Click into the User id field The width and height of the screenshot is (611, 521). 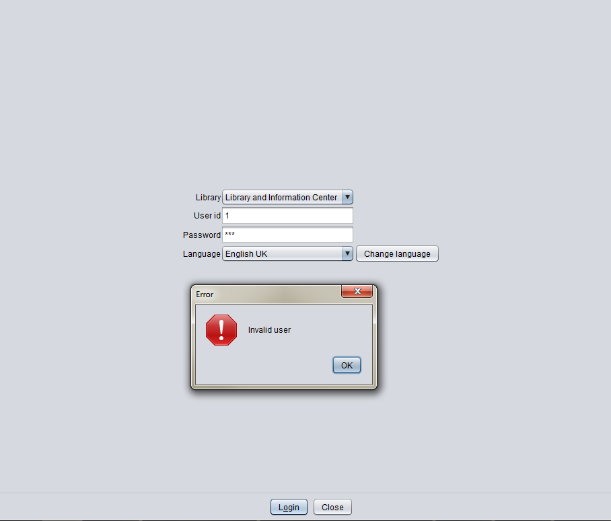tap(287, 216)
